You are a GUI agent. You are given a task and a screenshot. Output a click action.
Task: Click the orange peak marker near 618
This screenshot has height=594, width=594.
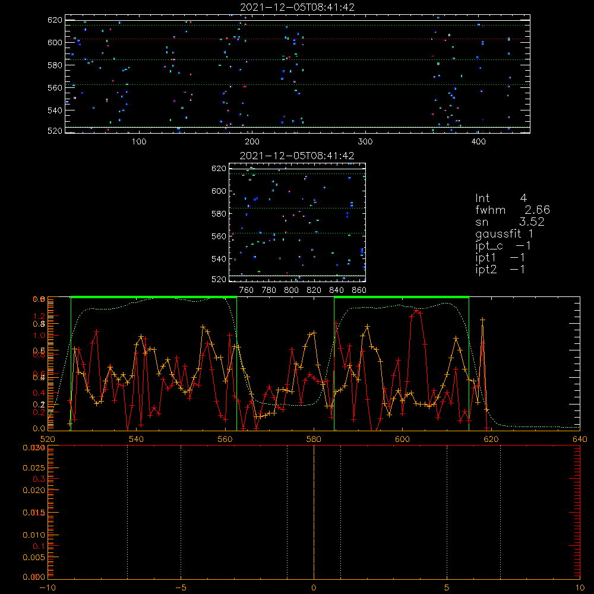pos(482,320)
